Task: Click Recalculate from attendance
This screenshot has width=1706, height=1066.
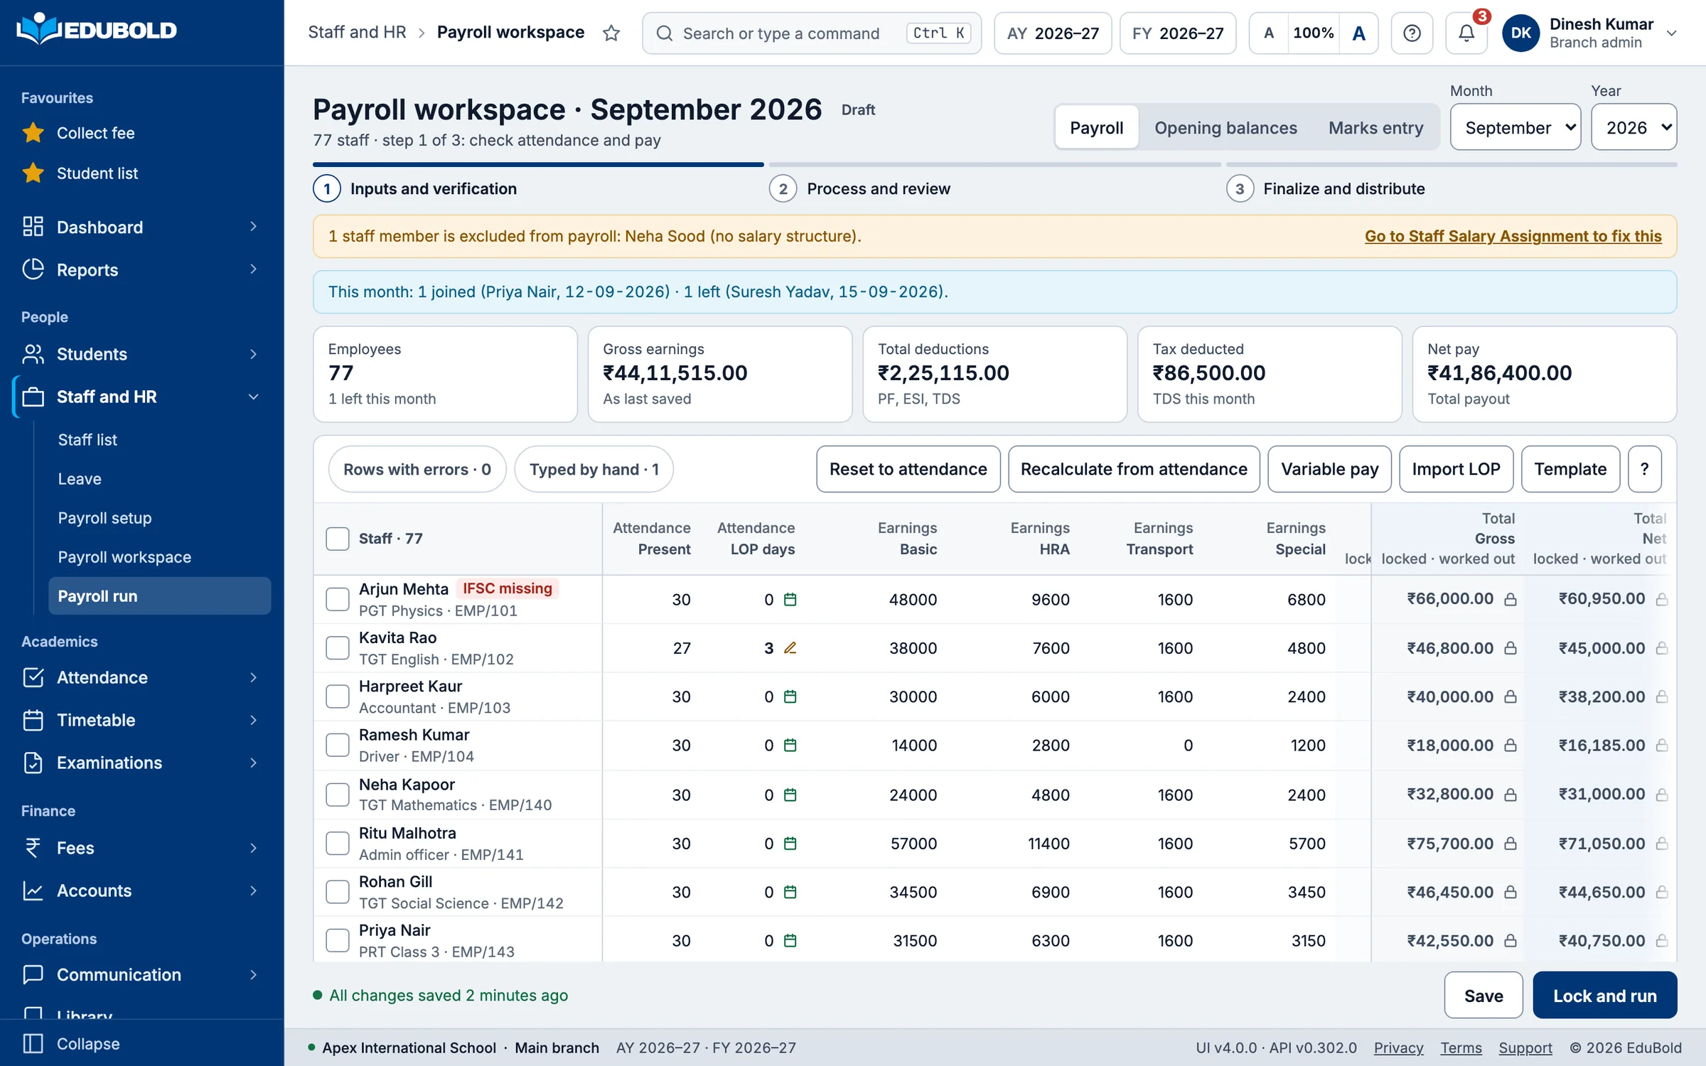Action: (x=1134, y=469)
